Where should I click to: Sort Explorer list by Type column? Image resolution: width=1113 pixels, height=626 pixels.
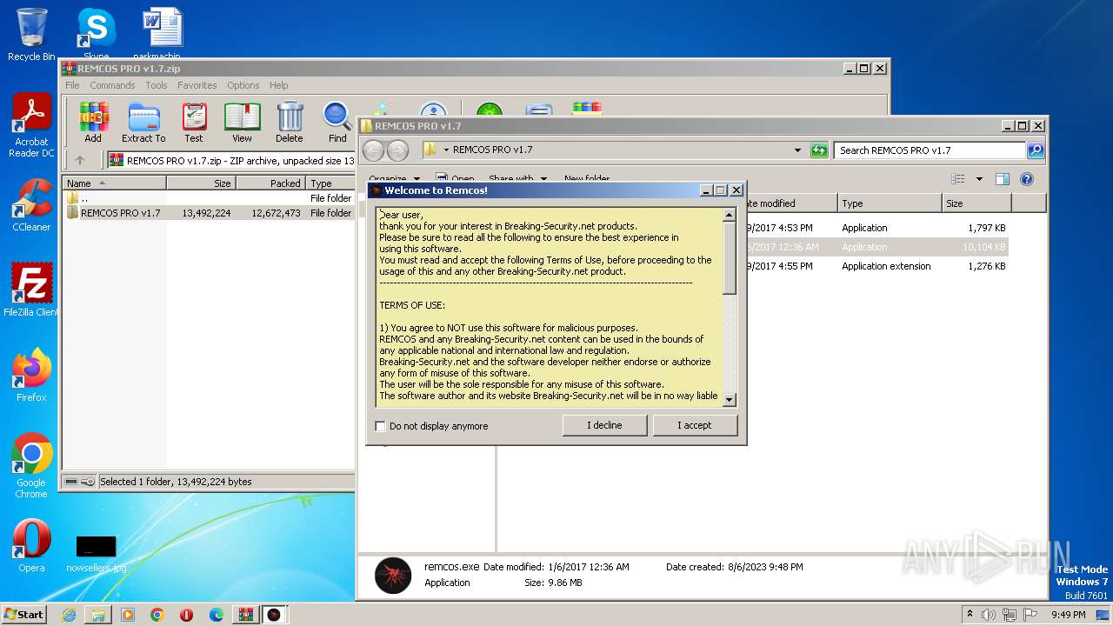pos(890,203)
